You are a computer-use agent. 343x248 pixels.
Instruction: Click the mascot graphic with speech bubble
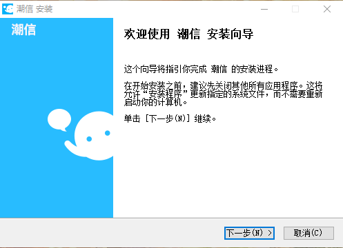(80, 134)
